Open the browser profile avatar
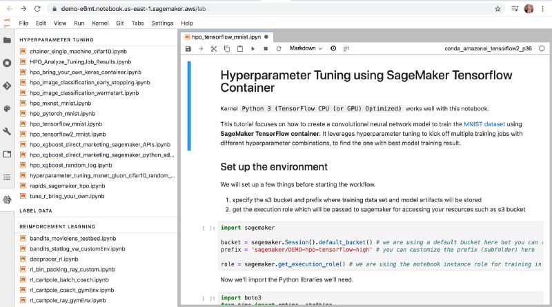552x307 pixels. tap(529, 9)
